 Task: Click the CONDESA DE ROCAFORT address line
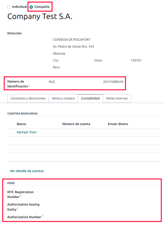[x=72, y=39]
